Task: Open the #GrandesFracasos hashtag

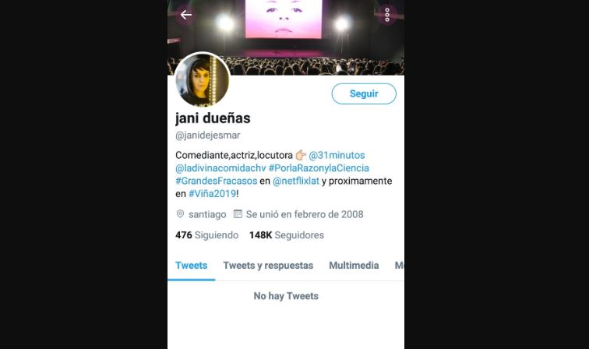Action: point(217,181)
